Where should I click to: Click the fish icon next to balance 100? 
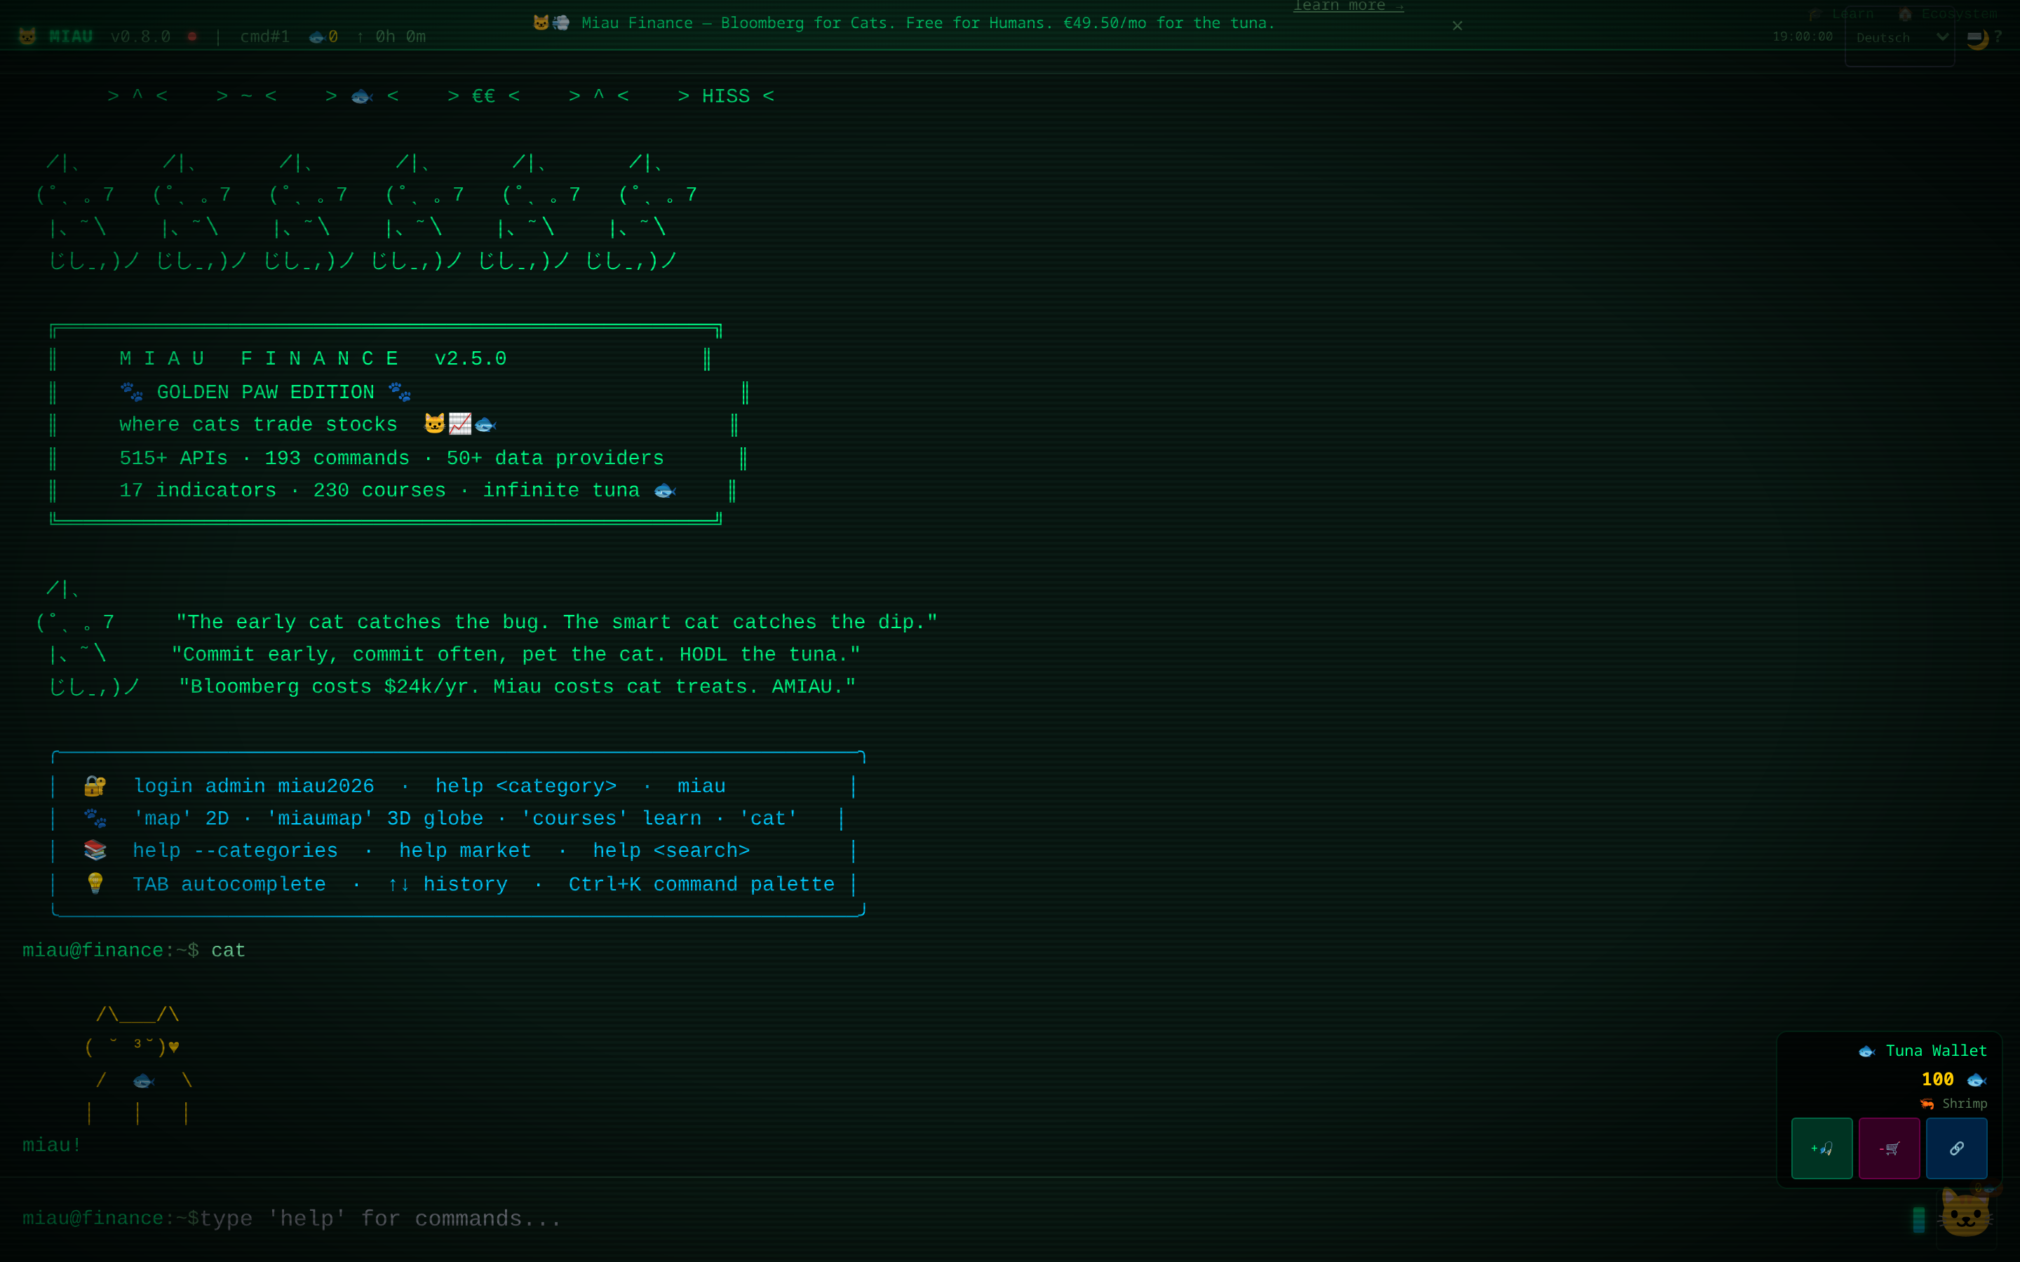(x=1976, y=1080)
